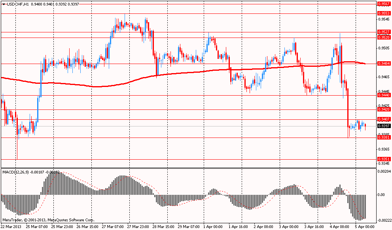The width and height of the screenshot is (392, 230).
Task: Click the 1 Apr 00:00 time label
Action: [213, 227]
